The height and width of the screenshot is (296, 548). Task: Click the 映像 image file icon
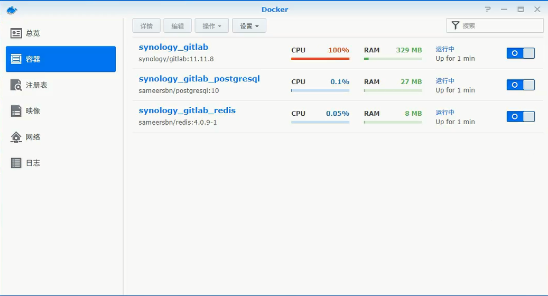[16, 111]
